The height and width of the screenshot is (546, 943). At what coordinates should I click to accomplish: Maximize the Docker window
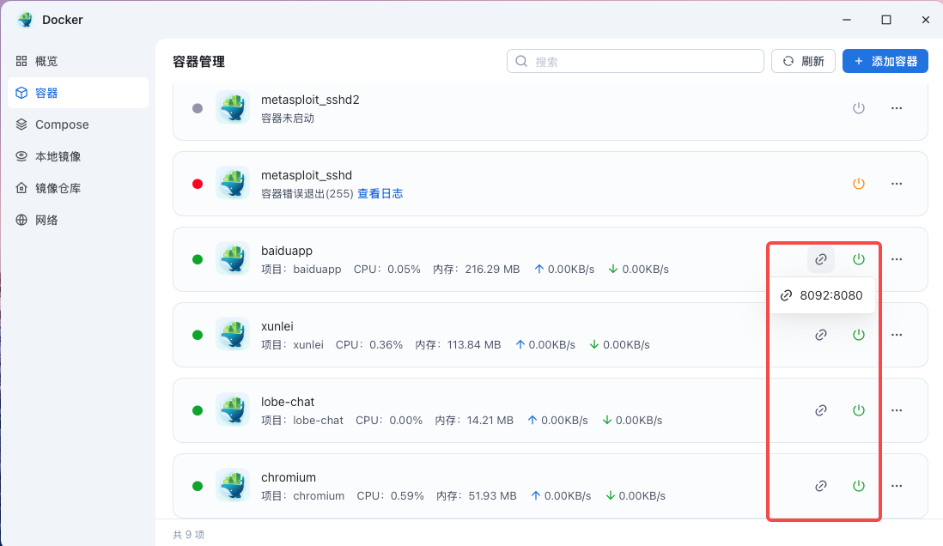(886, 20)
